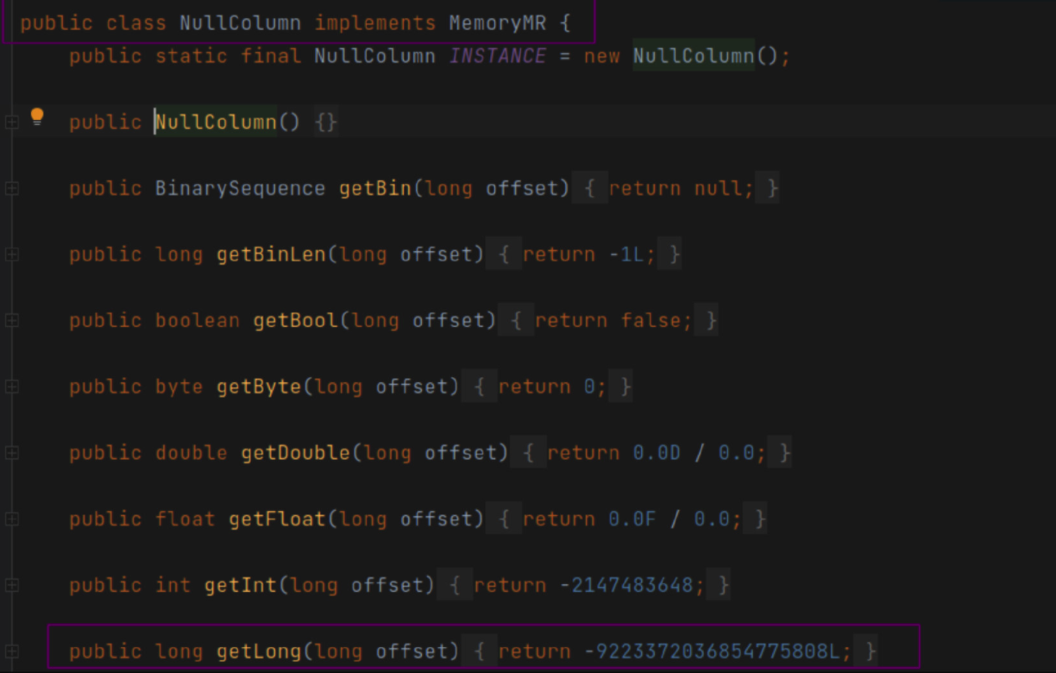Screen dimensions: 1056x673
Task: Click the 'int' return type keyword
Action: (x=173, y=585)
